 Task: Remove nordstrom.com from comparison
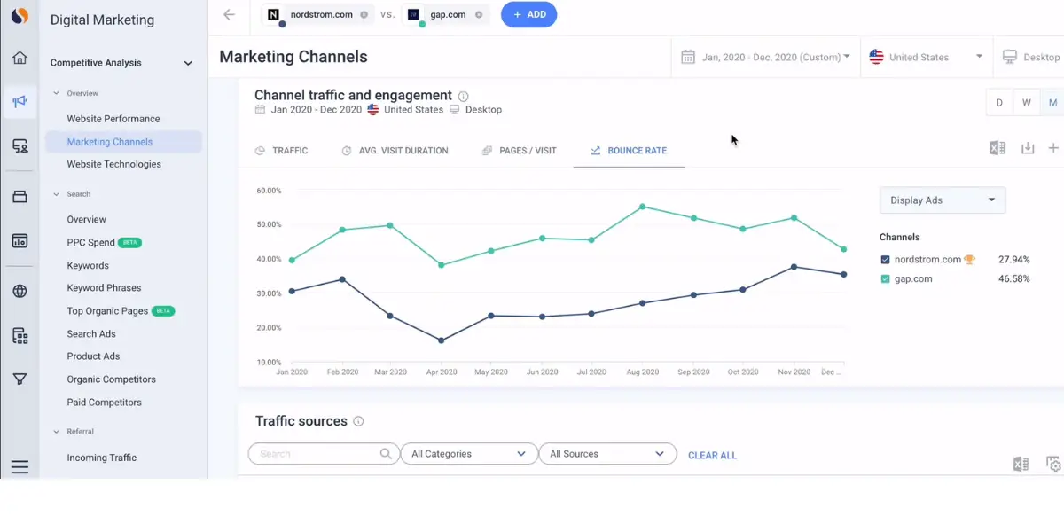coord(364,15)
